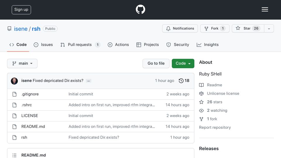Click Unlicense license link
Image resolution: width=281 pixels, height=158 pixels.
coord(223,94)
